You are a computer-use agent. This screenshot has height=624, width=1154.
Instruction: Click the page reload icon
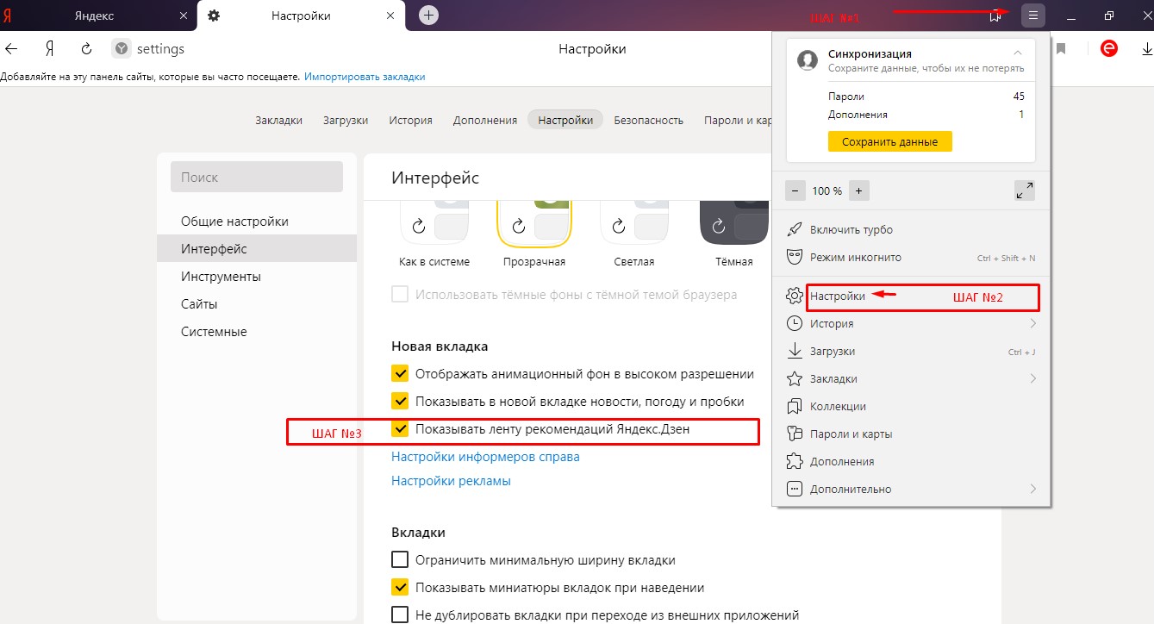pos(86,49)
